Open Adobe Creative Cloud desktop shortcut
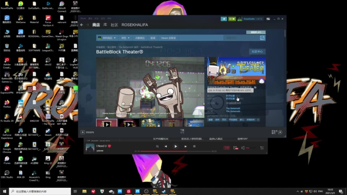 coord(7,63)
